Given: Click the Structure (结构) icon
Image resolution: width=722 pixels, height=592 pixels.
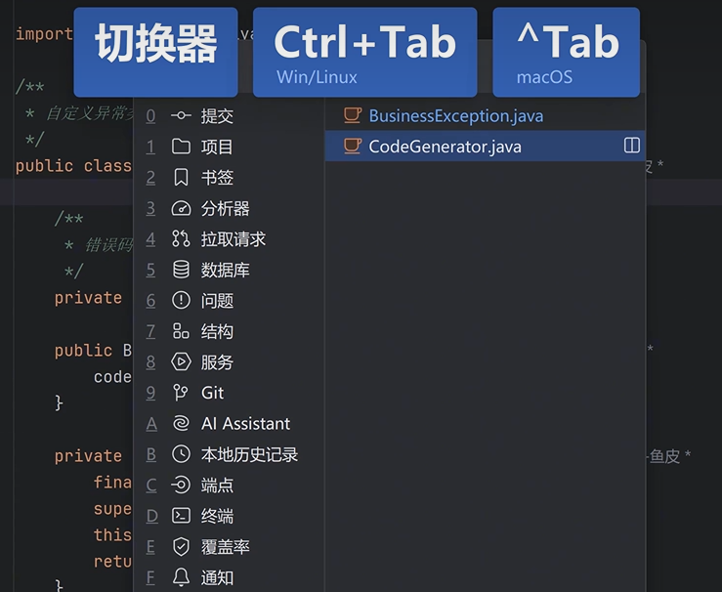Looking at the screenshot, I should click(x=181, y=332).
